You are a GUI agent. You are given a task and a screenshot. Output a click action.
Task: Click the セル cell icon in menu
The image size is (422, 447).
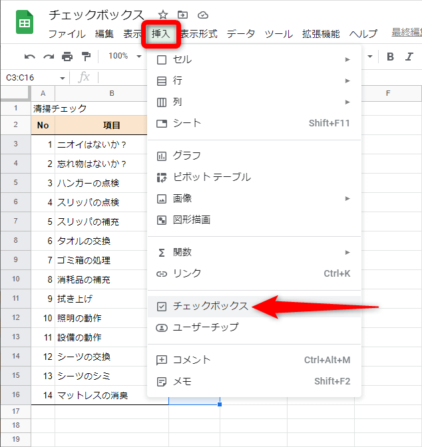(162, 60)
